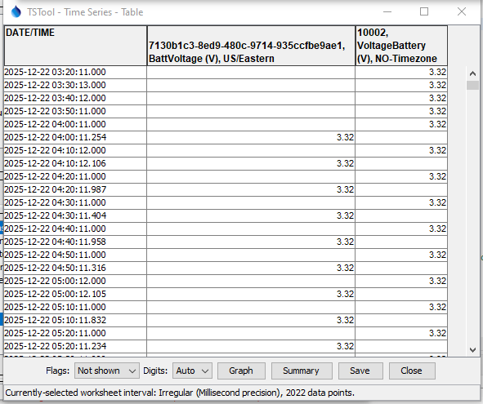Click VoltageBattery 3.32 value in 03:20:11.000 row
Screen dimensions: 483x404
401,72
